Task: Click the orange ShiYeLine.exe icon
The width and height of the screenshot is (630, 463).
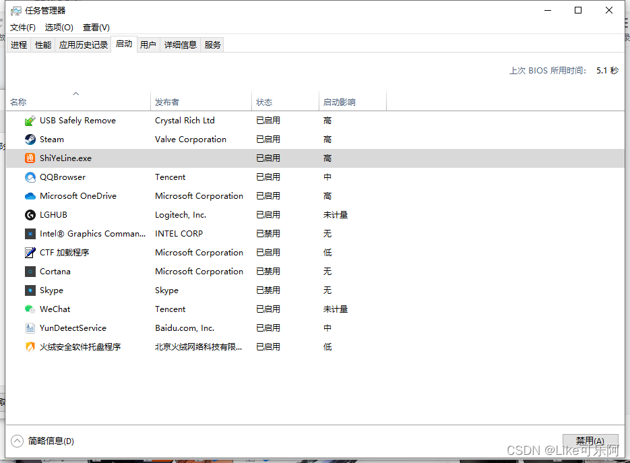Action: (x=30, y=158)
